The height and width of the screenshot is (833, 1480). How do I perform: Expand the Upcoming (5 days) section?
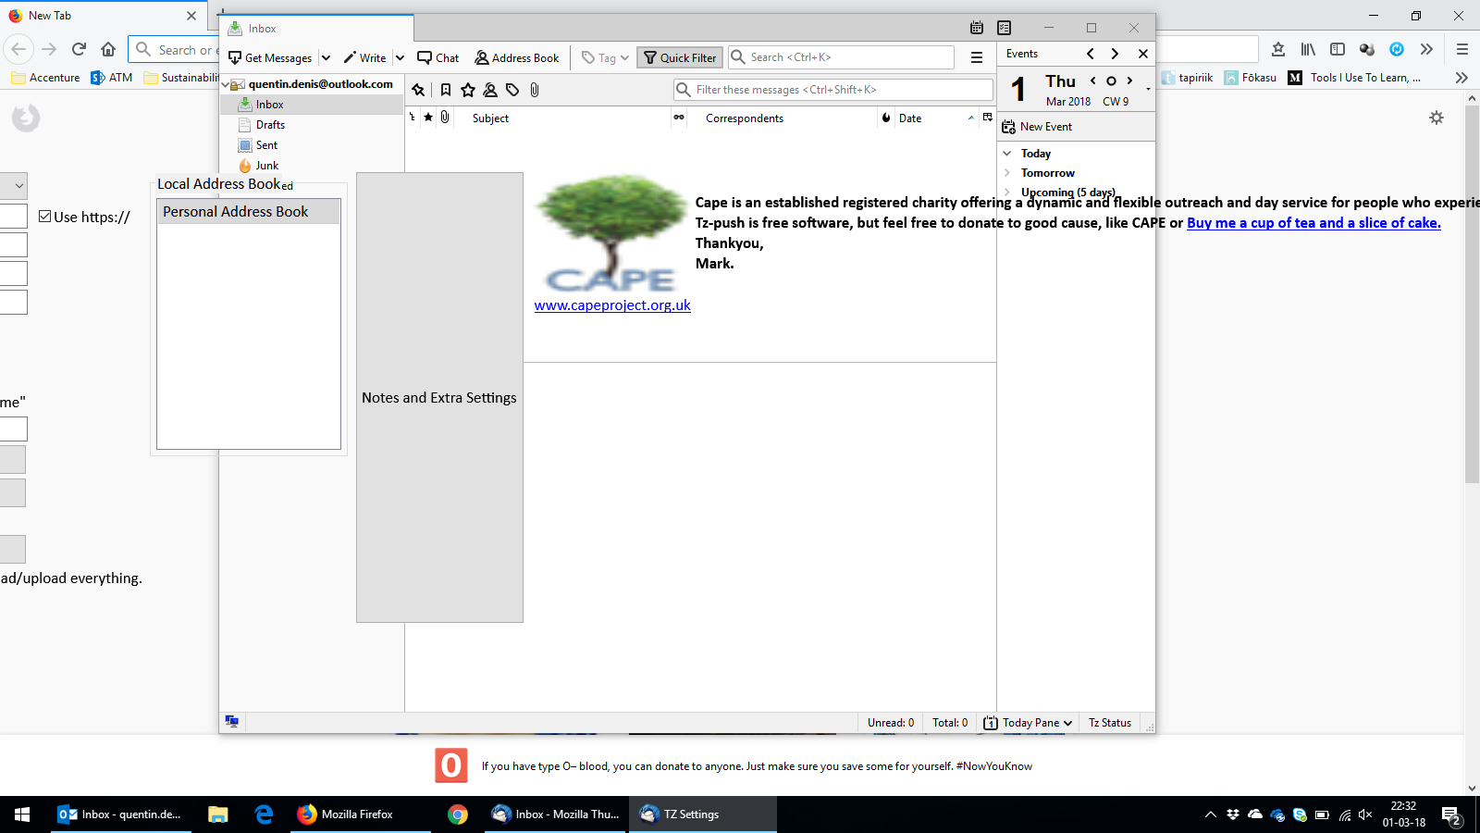(1007, 193)
